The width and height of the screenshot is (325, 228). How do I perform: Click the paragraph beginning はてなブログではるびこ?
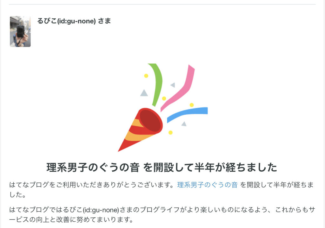162,215
